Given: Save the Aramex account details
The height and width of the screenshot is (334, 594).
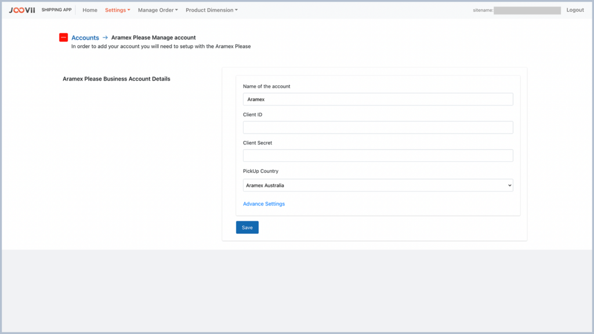Looking at the screenshot, I should (x=247, y=227).
